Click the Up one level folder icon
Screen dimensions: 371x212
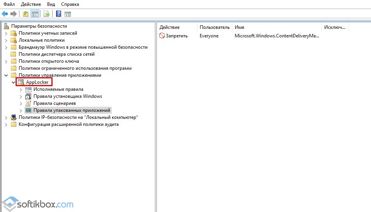(x=26, y=14)
